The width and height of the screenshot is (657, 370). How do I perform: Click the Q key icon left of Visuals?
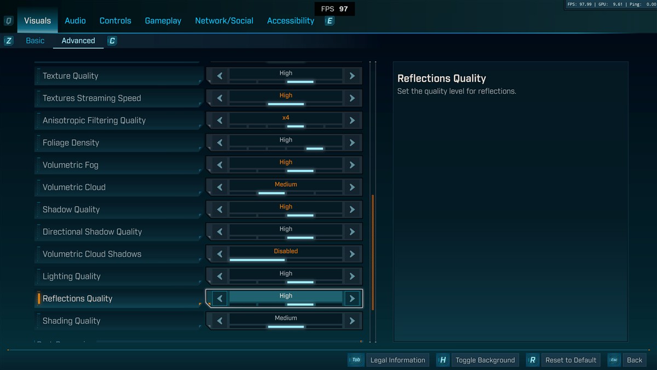(9, 21)
